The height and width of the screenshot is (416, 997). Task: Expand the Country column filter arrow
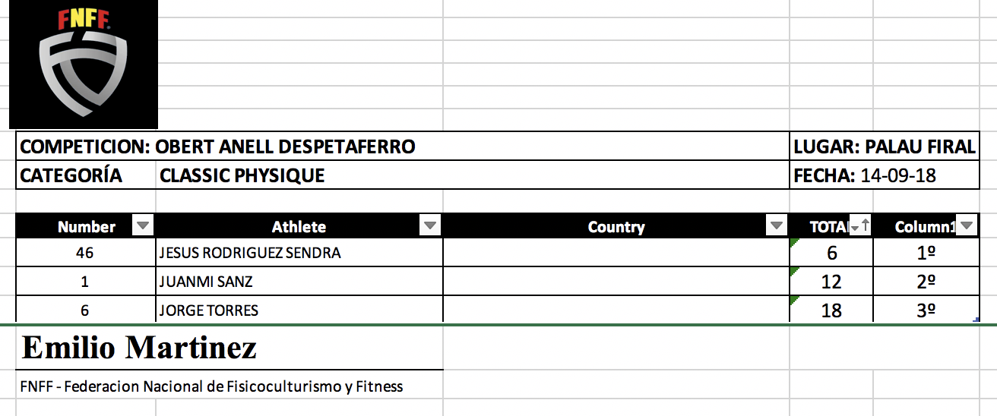776,225
